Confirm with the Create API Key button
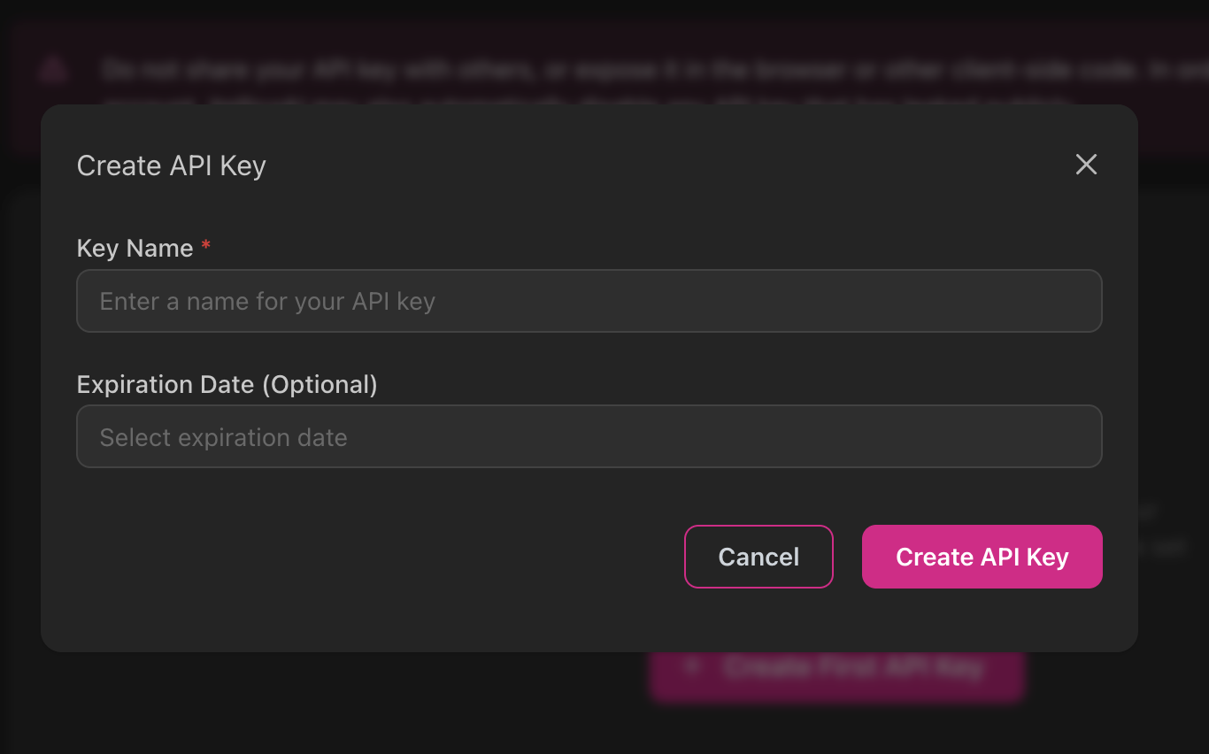The width and height of the screenshot is (1209, 754). pos(982,557)
